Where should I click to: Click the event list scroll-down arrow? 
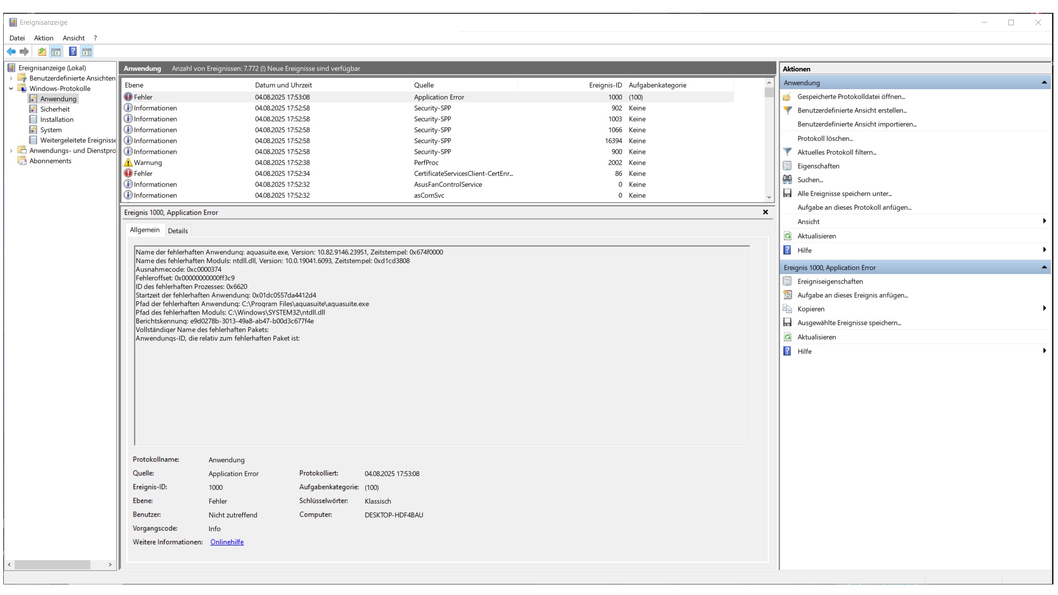(769, 197)
